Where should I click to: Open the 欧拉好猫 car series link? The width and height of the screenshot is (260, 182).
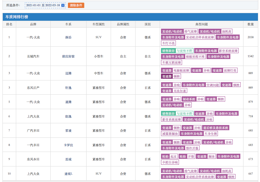point(68,56)
